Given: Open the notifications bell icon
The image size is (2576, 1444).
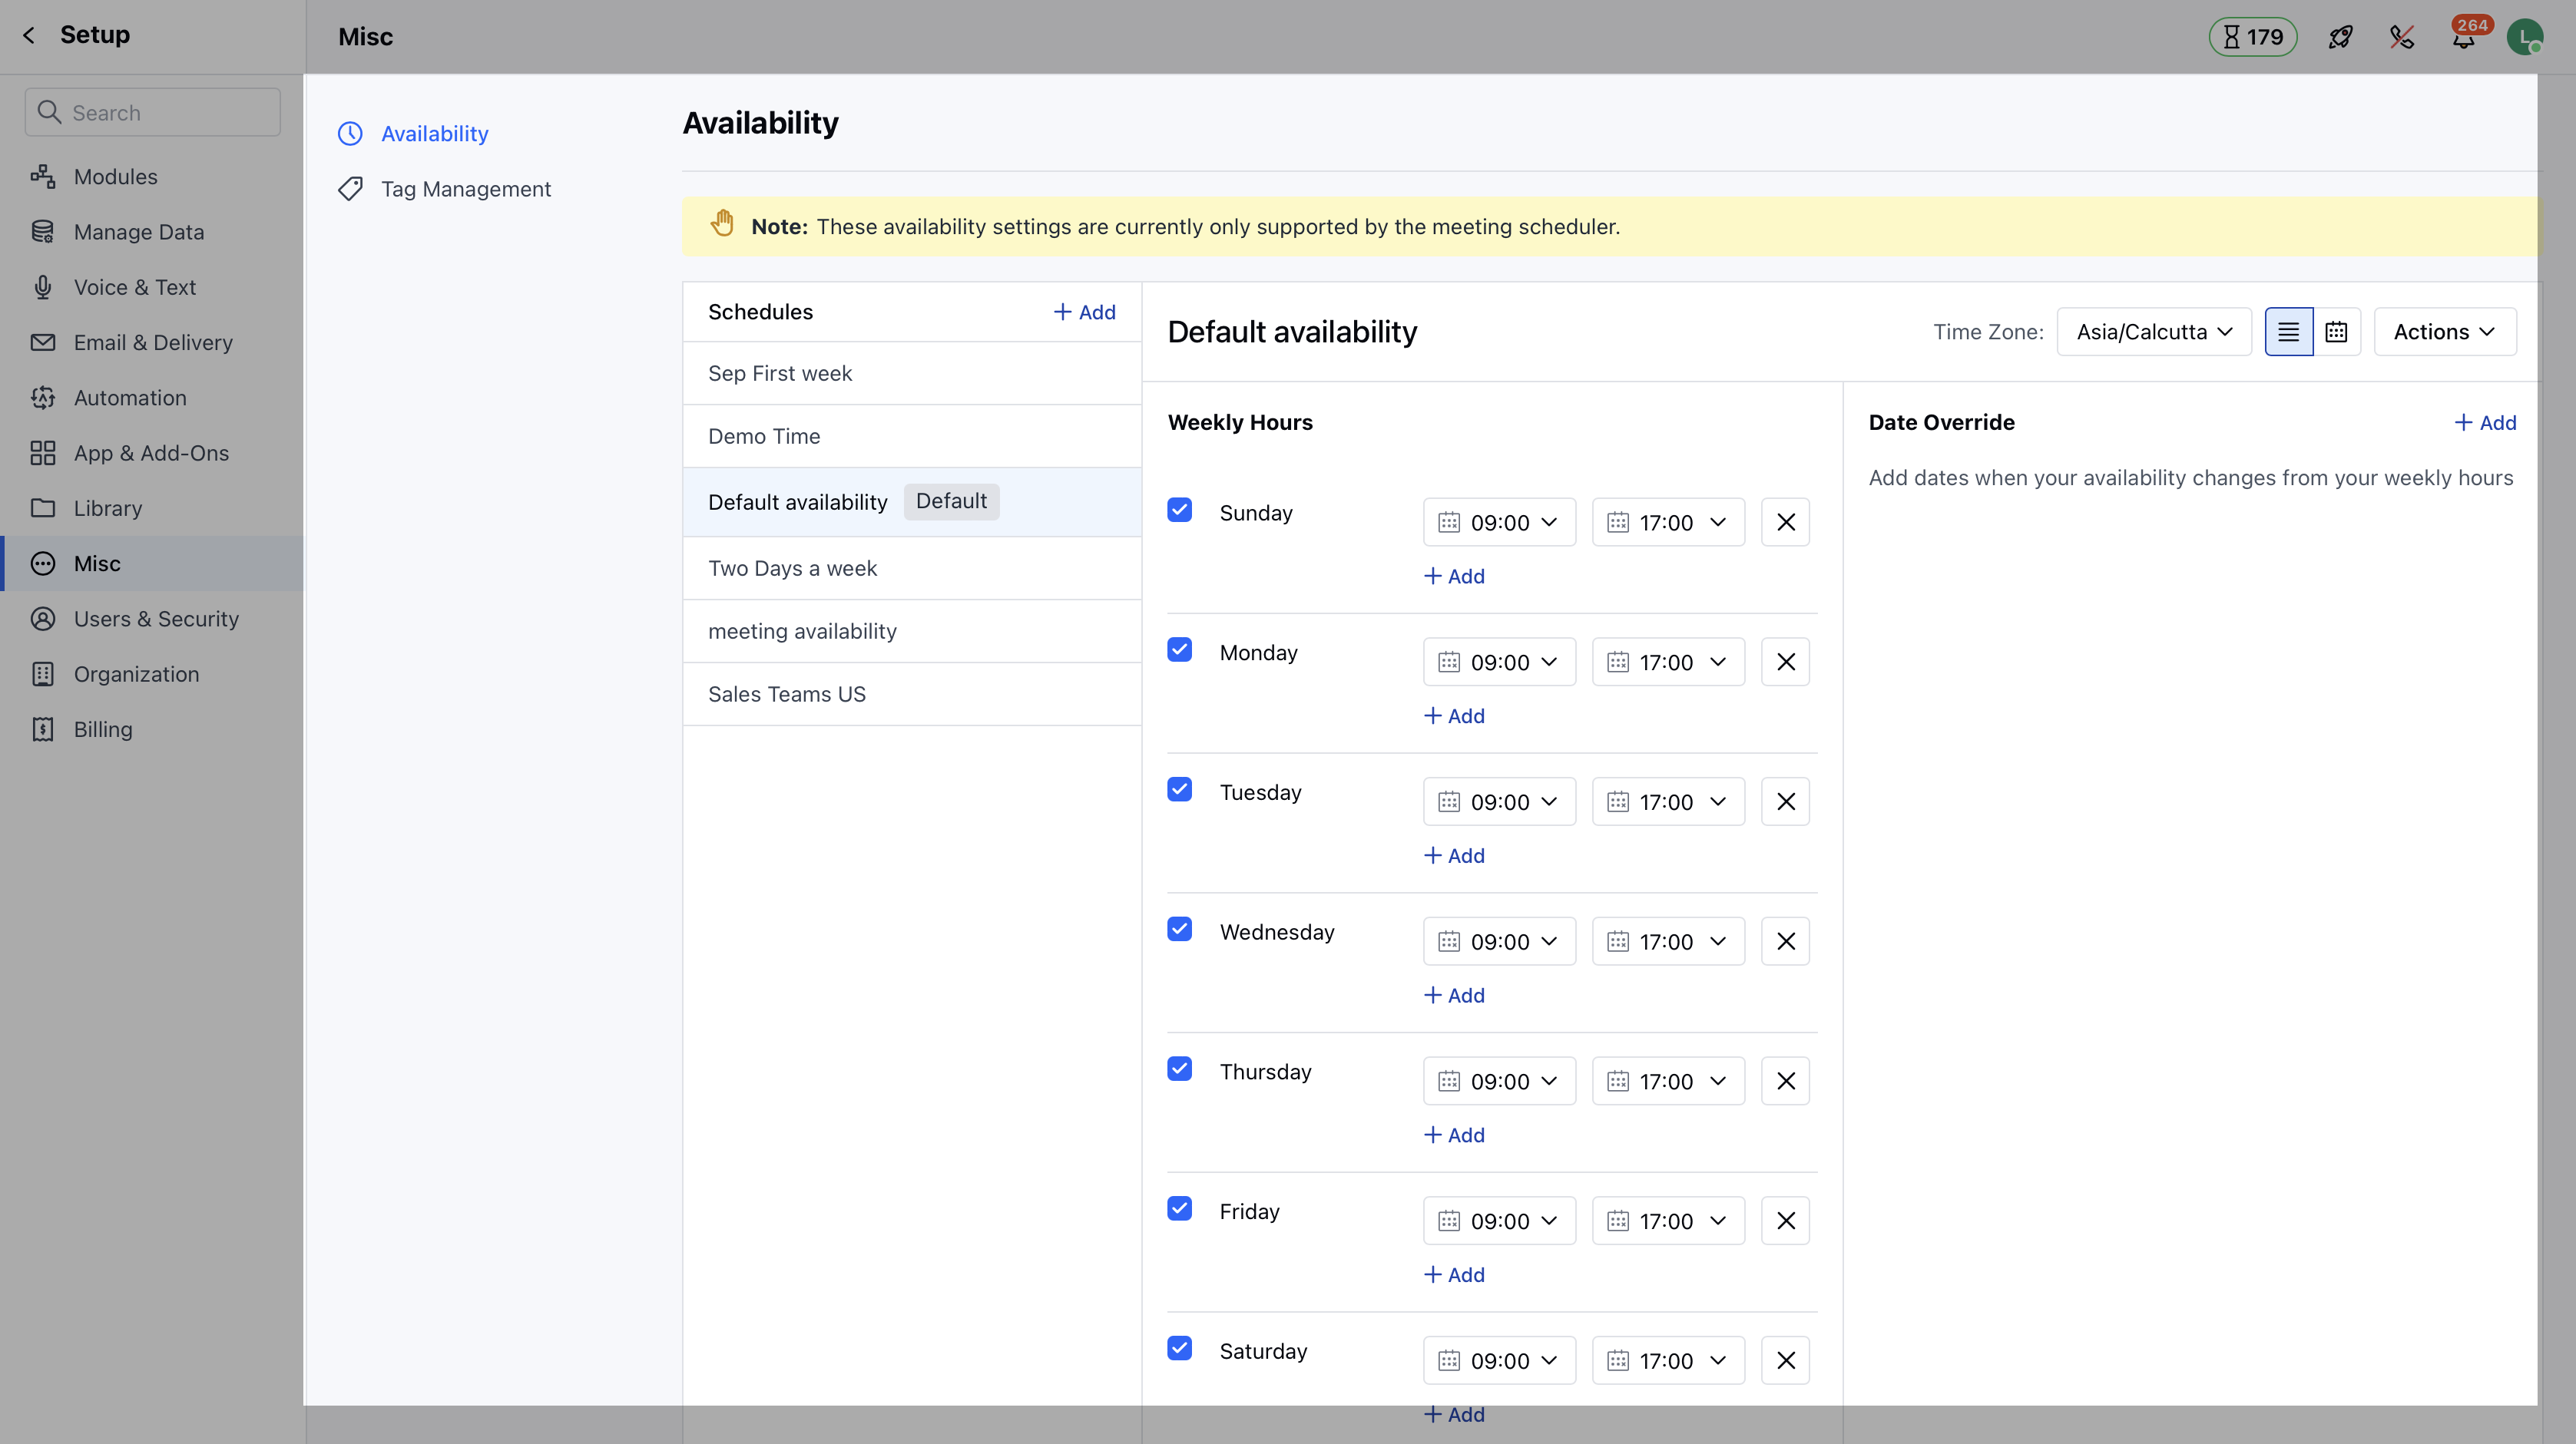Looking at the screenshot, I should (x=2463, y=38).
